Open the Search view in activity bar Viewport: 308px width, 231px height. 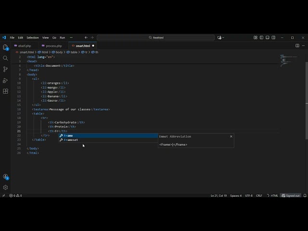coord(5,58)
